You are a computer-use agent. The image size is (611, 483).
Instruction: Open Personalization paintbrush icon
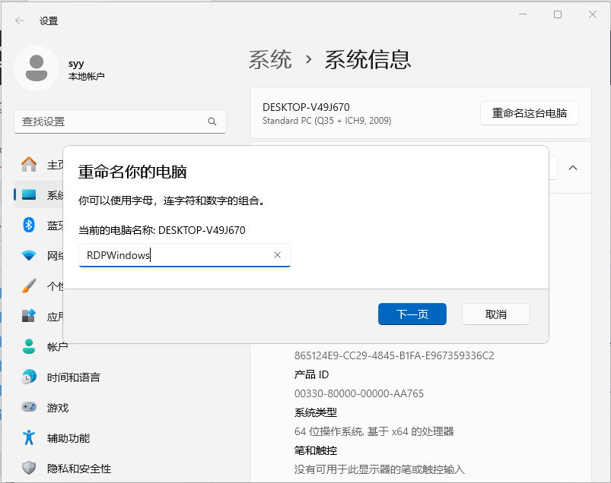click(29, 286)
